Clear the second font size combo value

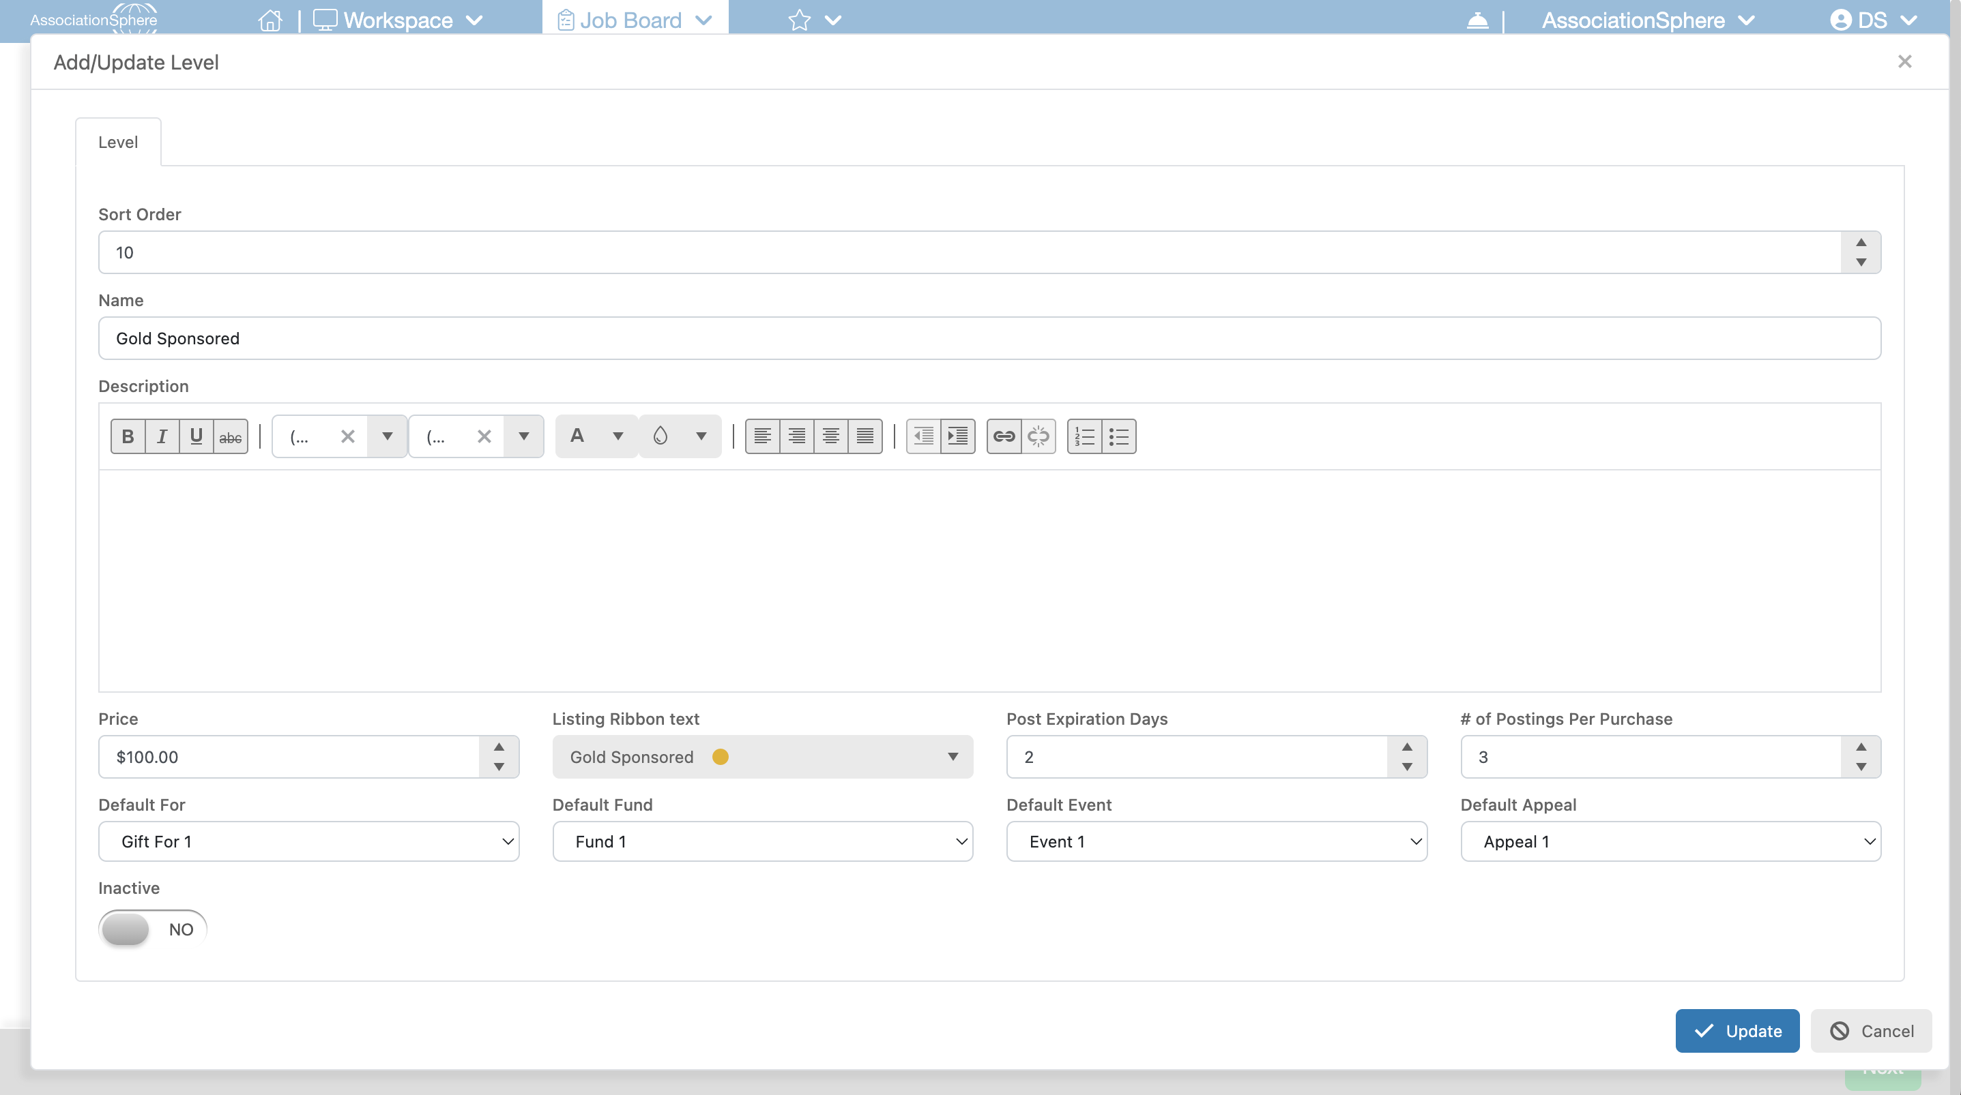pyautogui.click(x=484, y=436)
